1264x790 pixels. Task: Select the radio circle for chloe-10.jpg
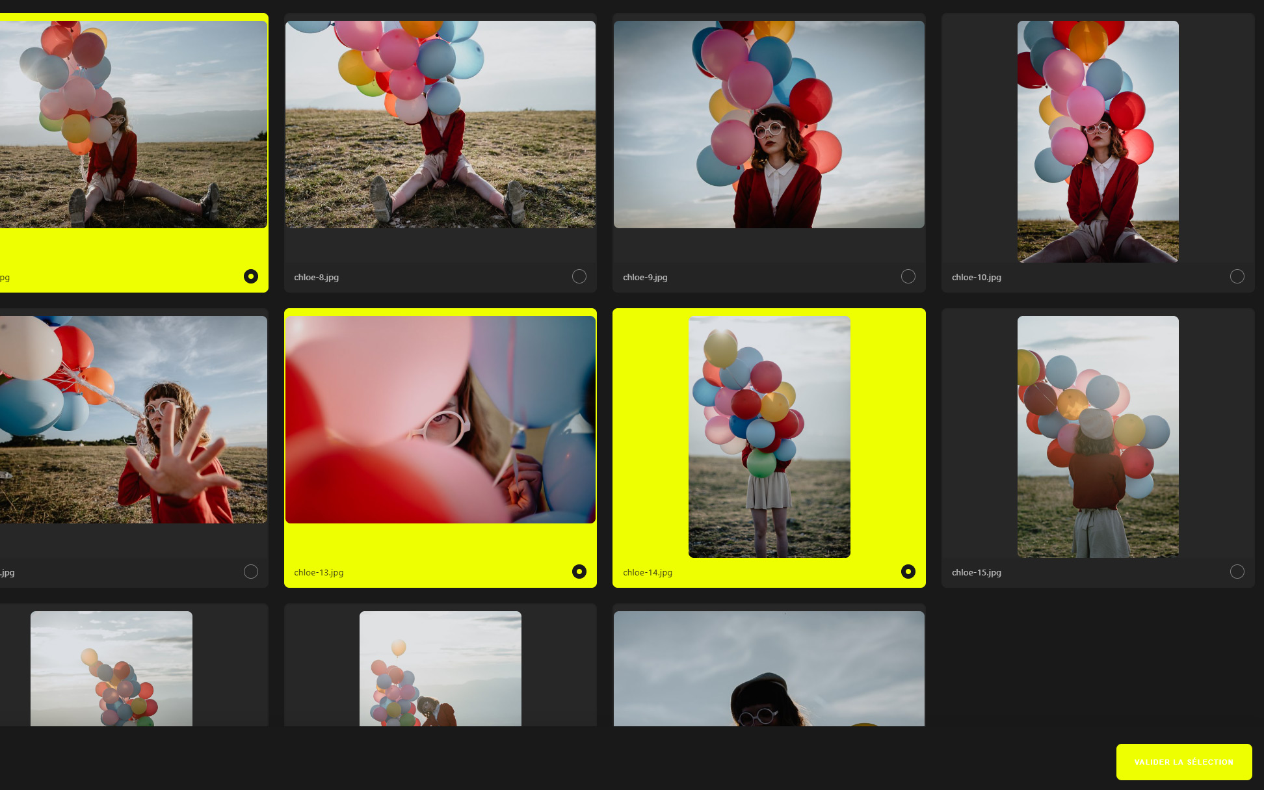click(x=1237, y=276)
